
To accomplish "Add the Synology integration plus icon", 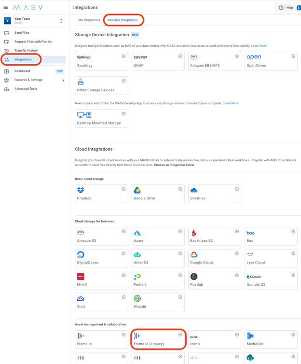I will point(123,56).
